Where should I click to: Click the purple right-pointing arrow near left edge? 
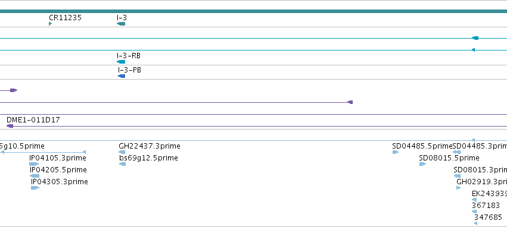[14, 90]
